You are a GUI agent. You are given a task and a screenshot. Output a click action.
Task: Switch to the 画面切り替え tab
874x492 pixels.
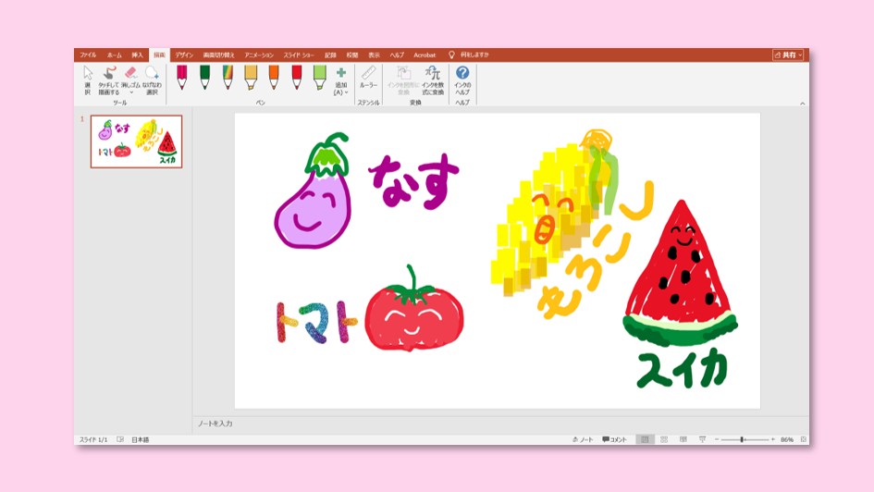tap(218, 55)
